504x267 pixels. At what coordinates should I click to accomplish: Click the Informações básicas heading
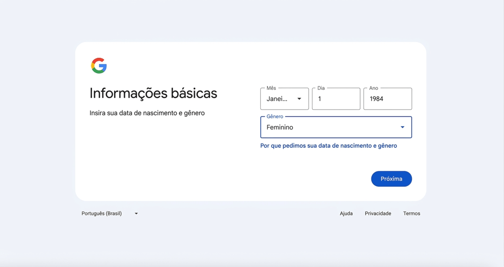[x=154, y=93]
